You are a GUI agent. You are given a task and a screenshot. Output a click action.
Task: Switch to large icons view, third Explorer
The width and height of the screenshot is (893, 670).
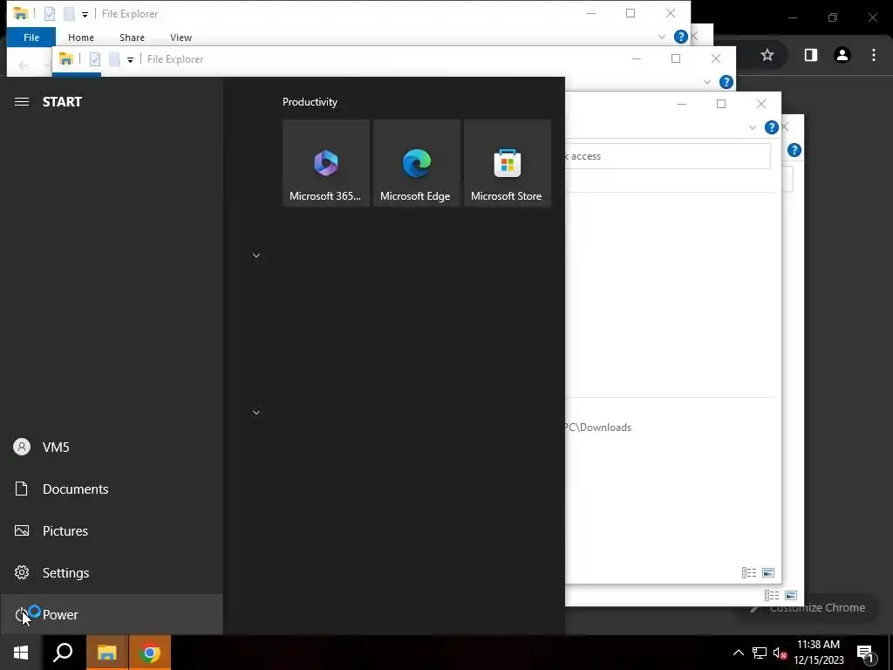pyautogui.click(x=768, y=572)
